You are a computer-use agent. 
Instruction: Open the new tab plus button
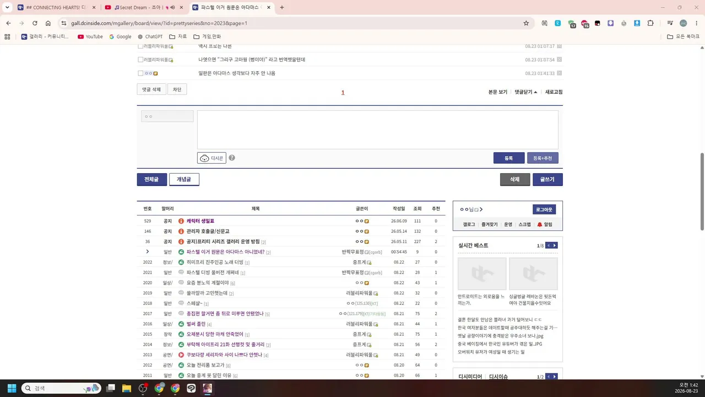pyautogui.click(x=282, y=8)
